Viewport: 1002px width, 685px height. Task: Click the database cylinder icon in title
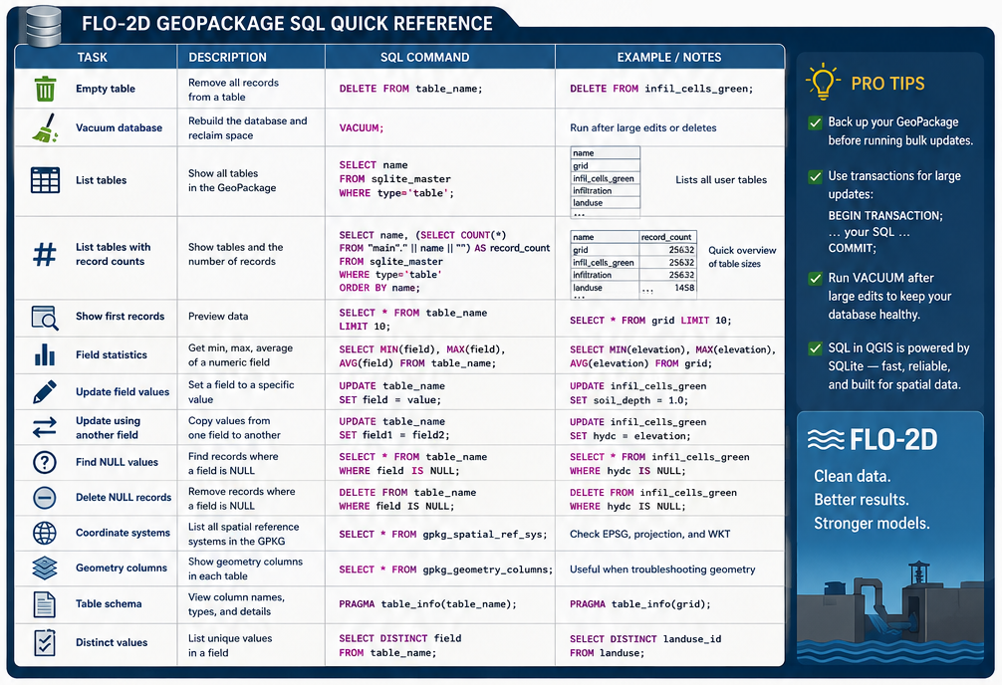point(42,26)
